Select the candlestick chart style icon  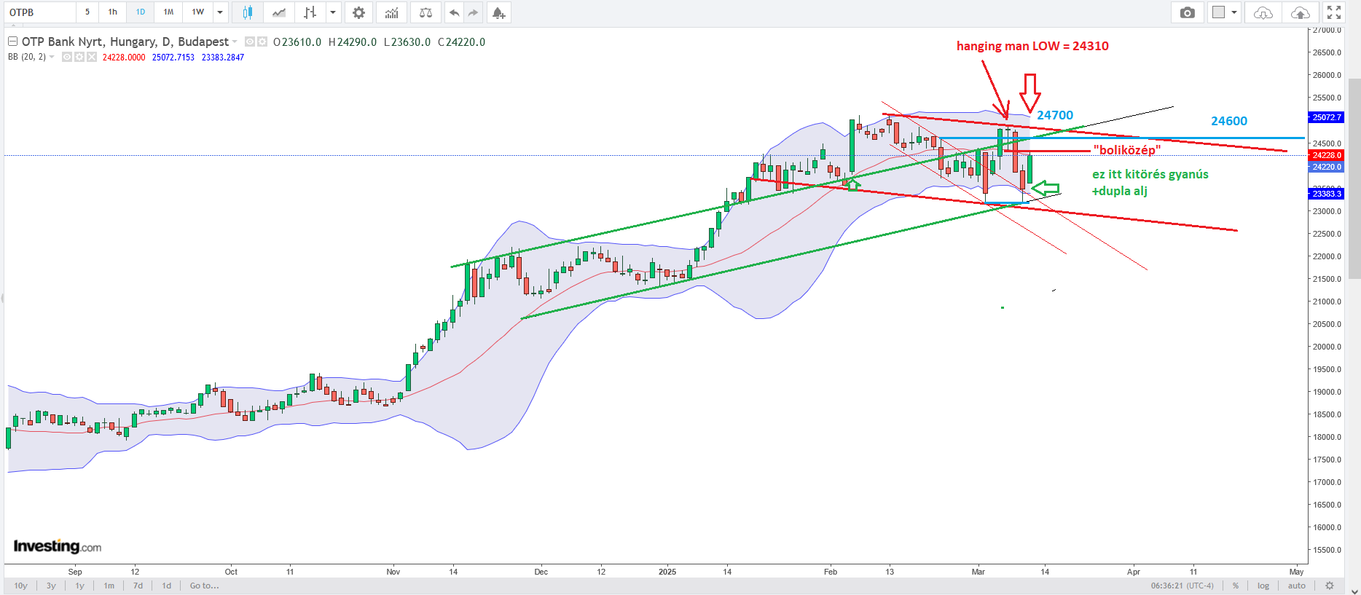[248, 12]
